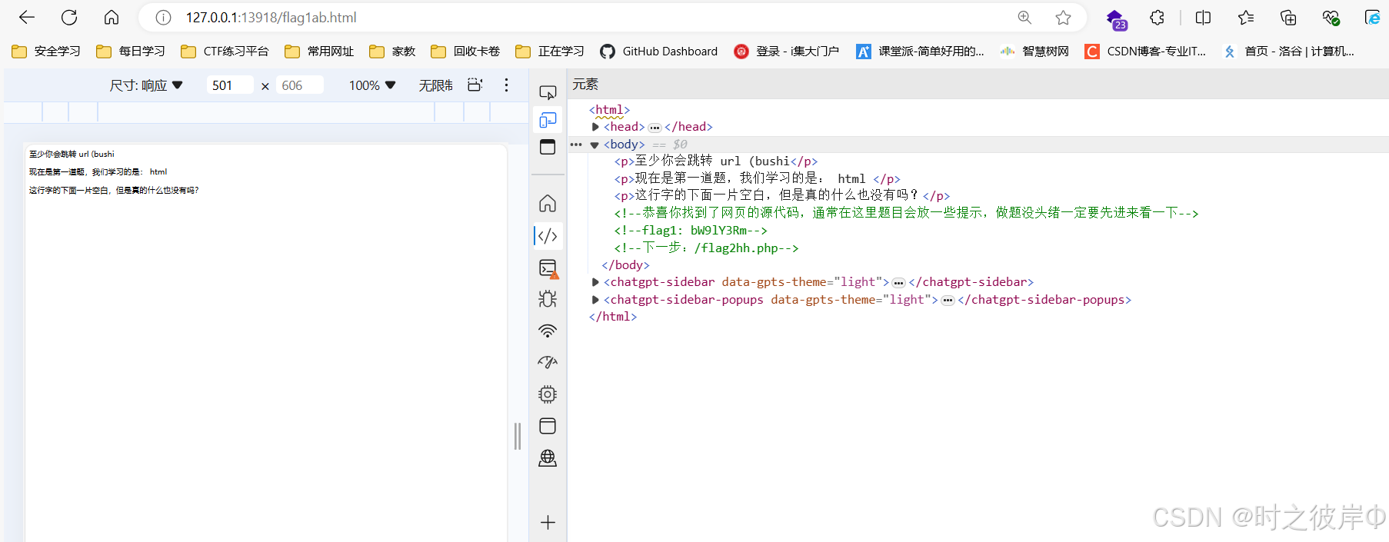Open the GitHub Dashboard bookmark

tap(659, 52)
